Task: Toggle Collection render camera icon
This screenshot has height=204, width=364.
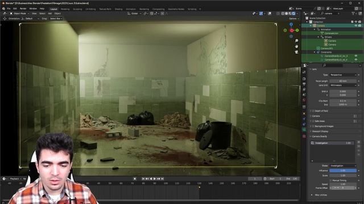Action: tap(360, 22)
